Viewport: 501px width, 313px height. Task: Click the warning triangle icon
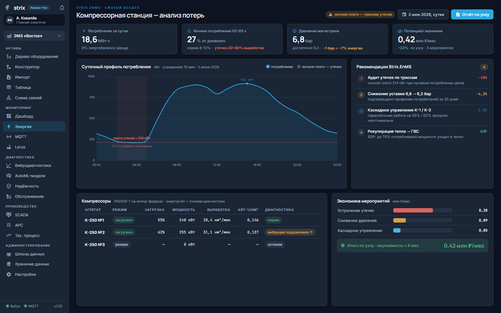pyautogui.click(x=330, y=14)
